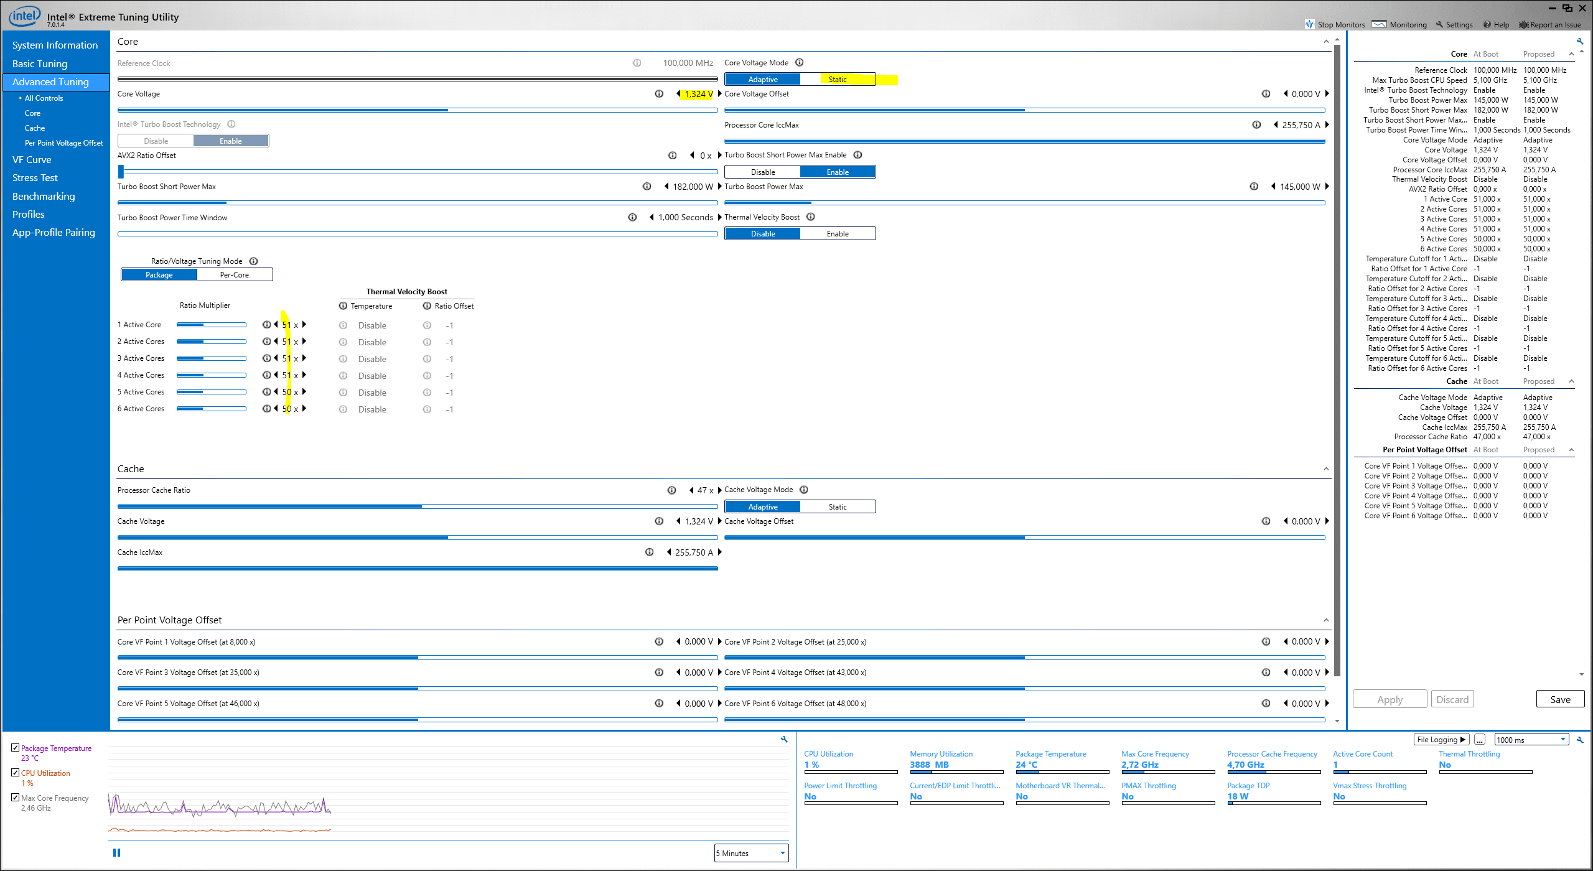
Task: Click info icon for Cache Voltage Mode
Action: [x=804, y=490]
